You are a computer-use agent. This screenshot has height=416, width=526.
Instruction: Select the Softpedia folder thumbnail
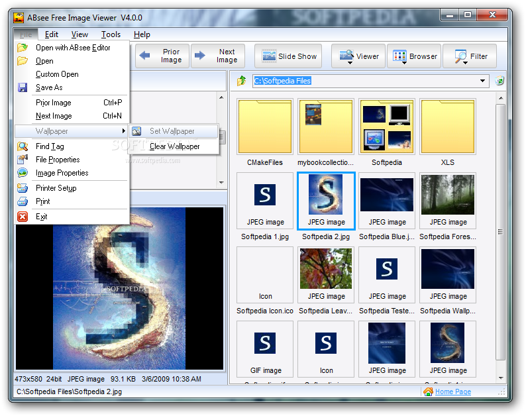click(387, 127)
